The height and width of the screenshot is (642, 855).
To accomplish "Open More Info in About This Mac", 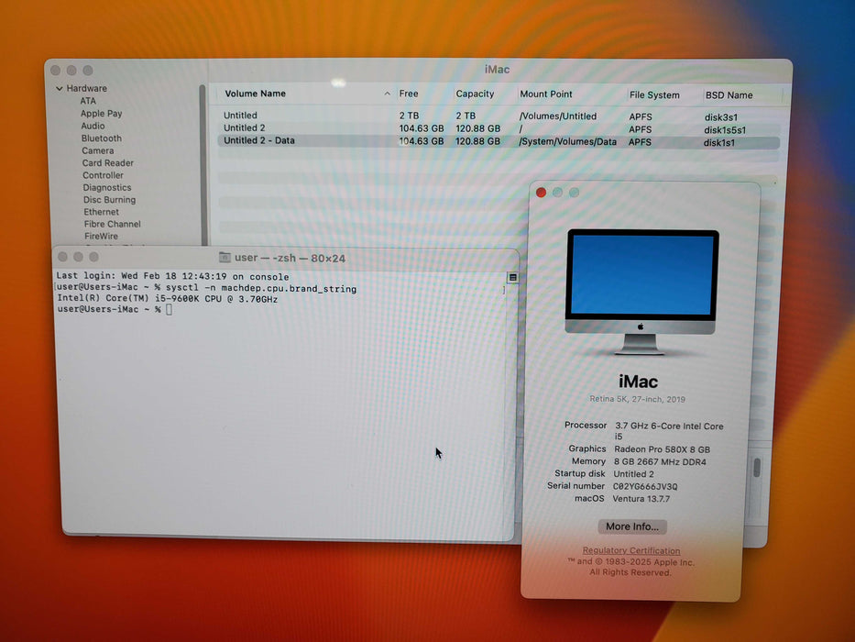I will (632, 526).
